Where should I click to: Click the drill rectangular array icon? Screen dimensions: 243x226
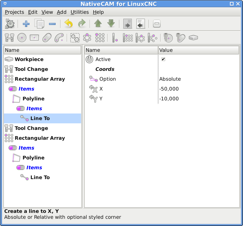coord(128,38)
